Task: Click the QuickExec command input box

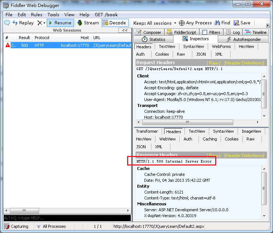Action: pyautogui.click(x=66, y=218)
